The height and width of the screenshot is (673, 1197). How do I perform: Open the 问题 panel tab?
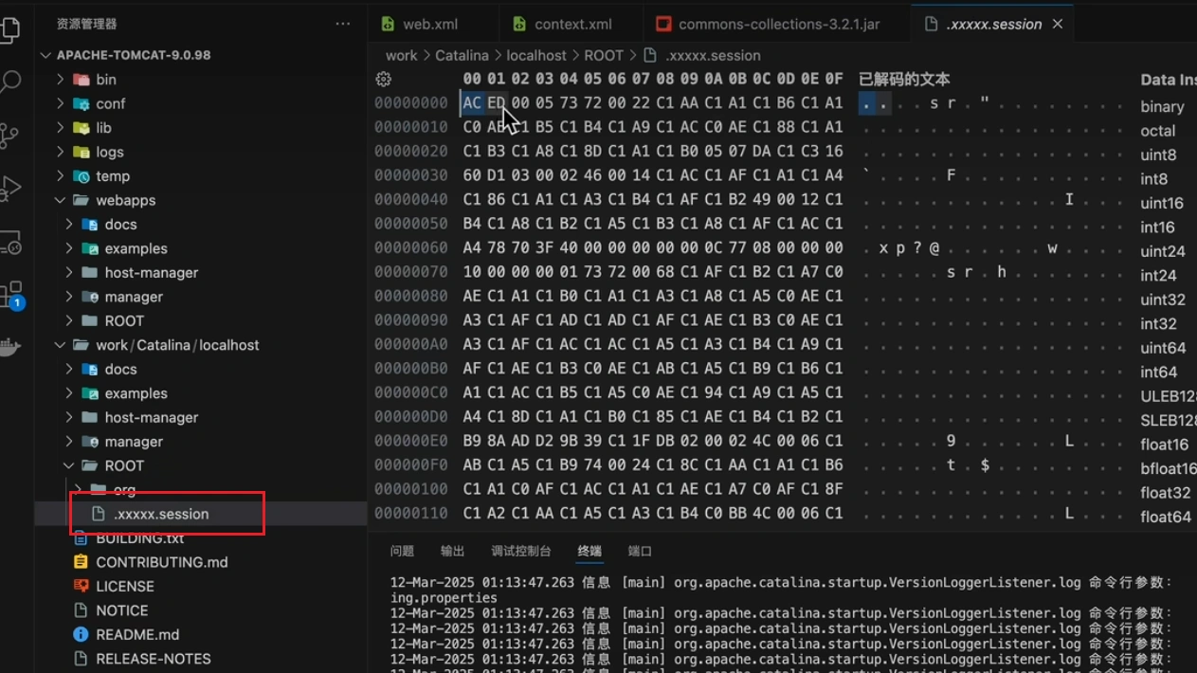[x=402, y=551]
